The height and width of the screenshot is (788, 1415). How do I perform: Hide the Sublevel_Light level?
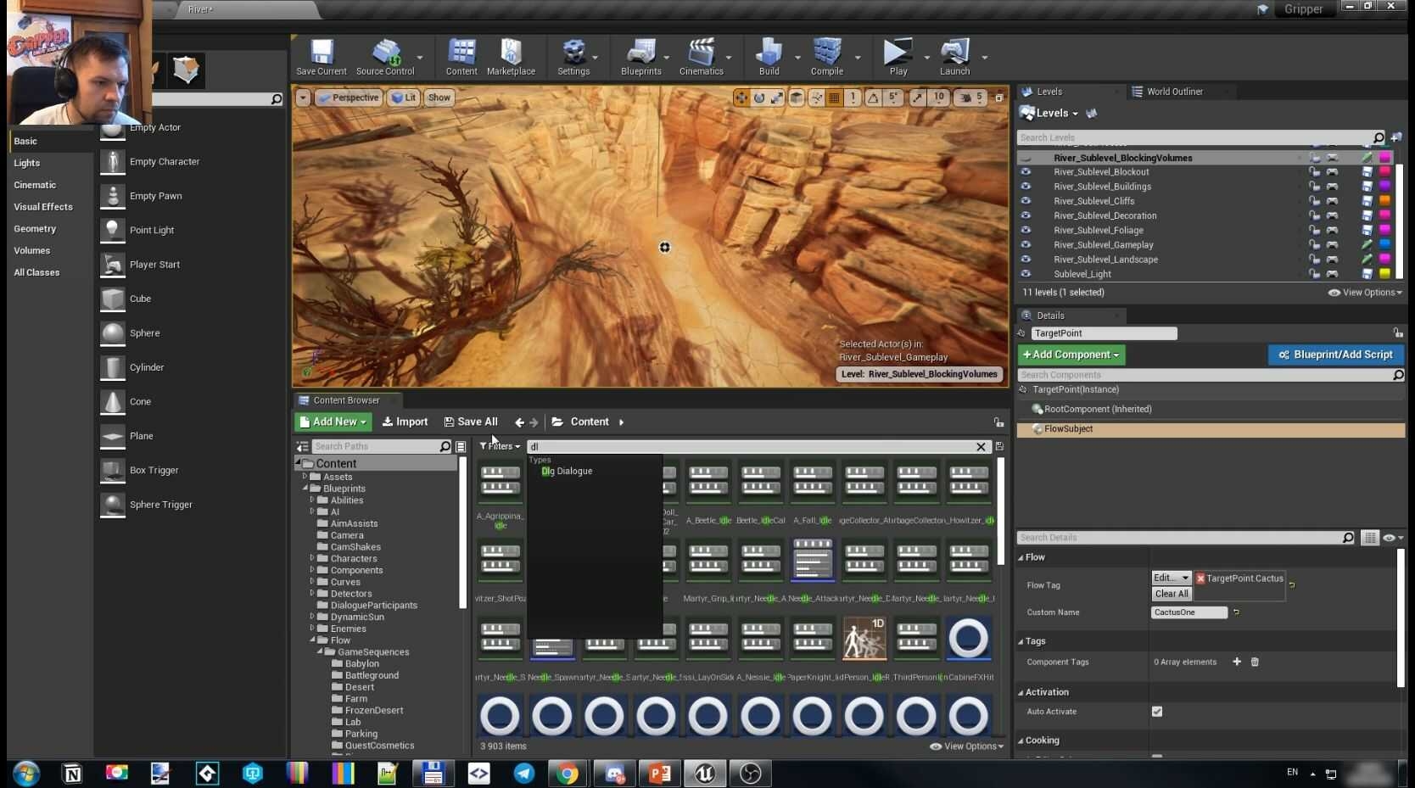[1026, 274]
